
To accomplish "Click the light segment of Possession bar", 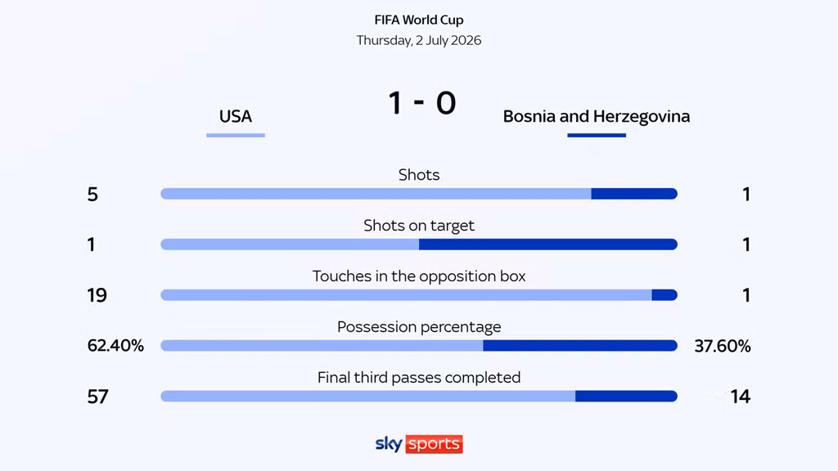I will 322,346.
